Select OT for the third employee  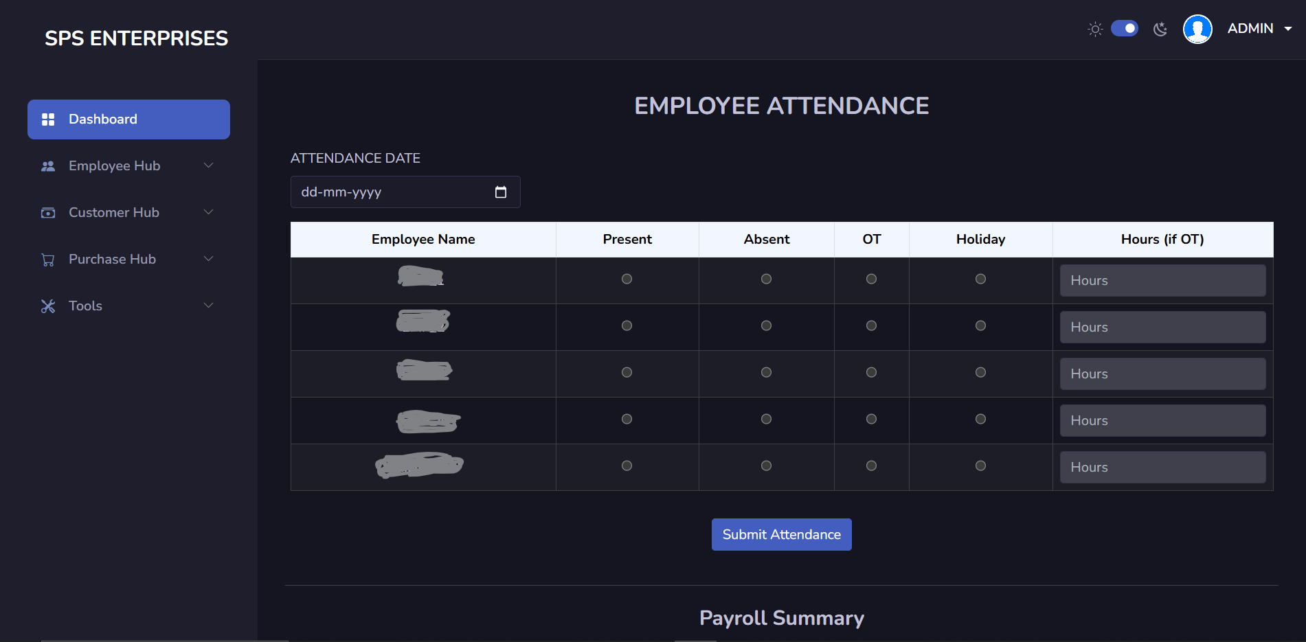[871, 372]
